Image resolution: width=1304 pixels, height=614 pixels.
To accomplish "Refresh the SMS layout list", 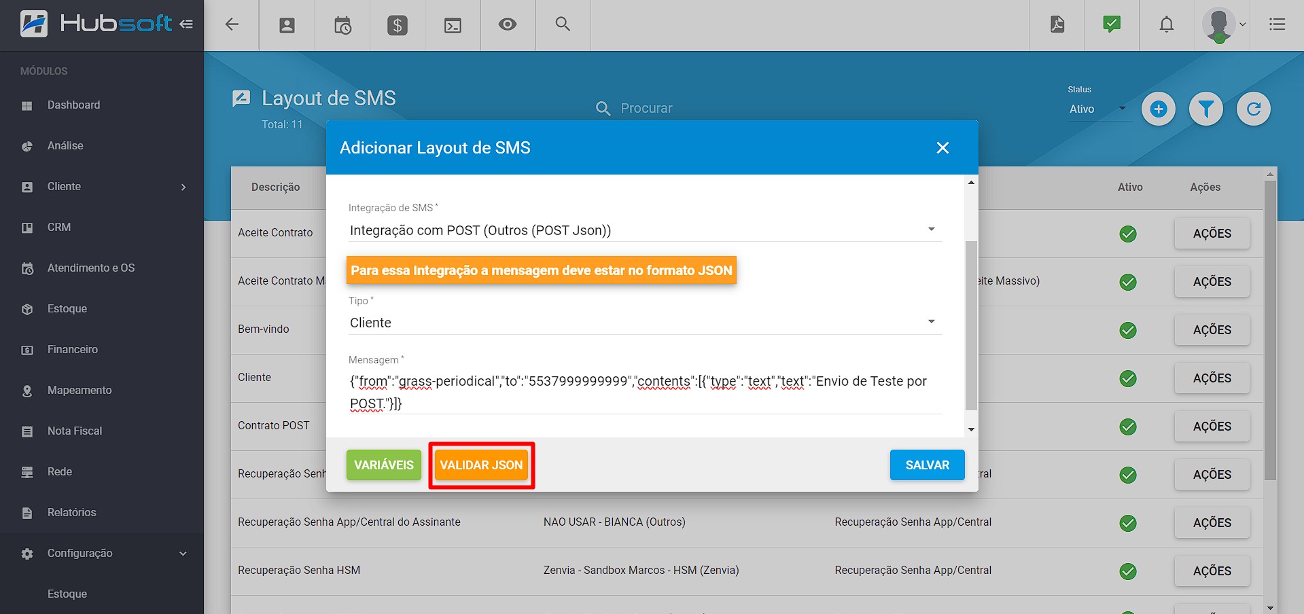I will point(1254,109).
